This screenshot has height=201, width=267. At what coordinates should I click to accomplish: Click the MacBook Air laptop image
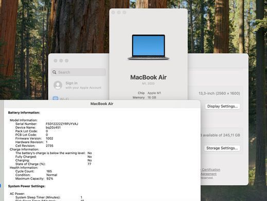[149, 47]
